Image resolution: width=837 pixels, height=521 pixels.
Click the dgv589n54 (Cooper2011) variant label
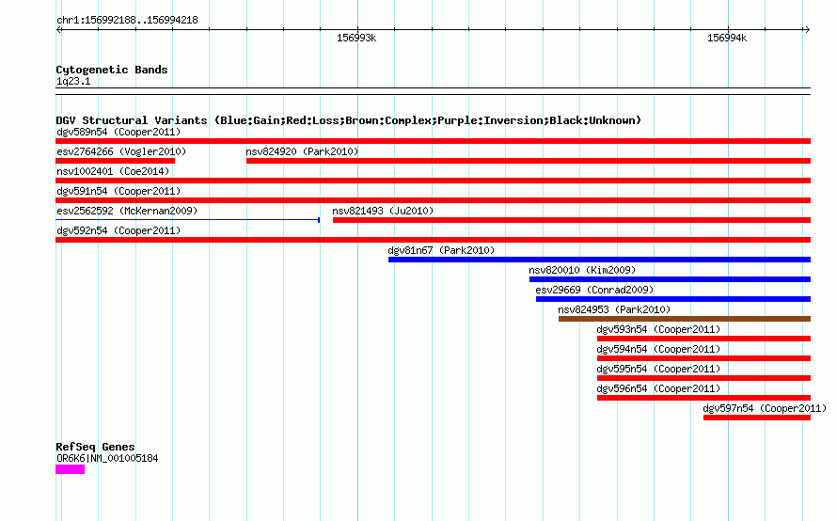pos(118,132)
